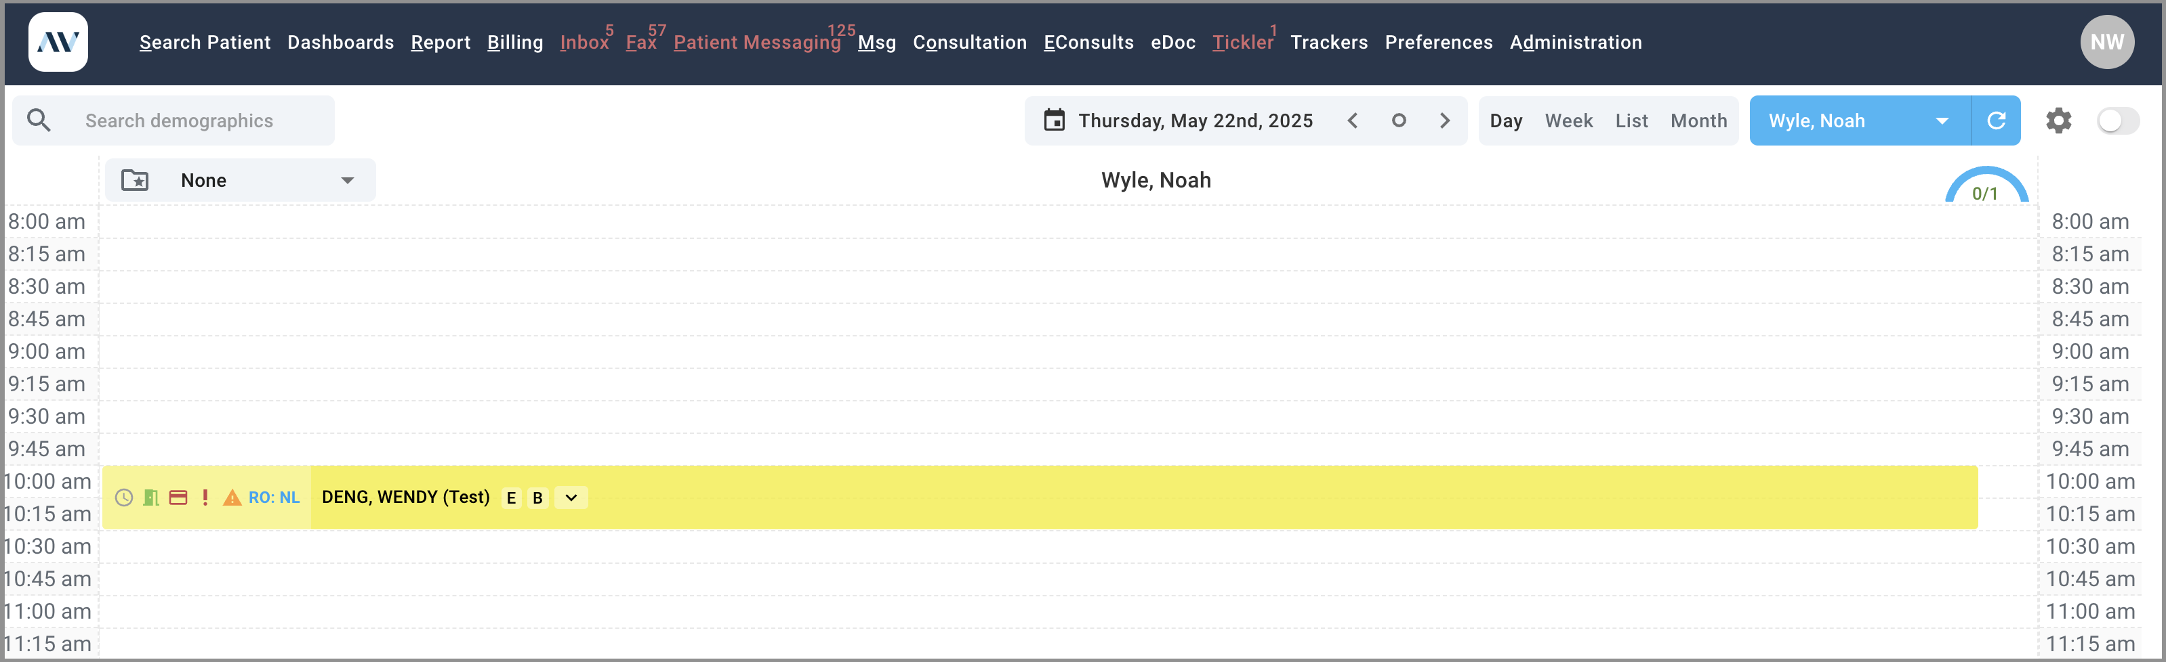Click the appointment clock status icon
Viewport: 2166px width, 662px height.
[123, 498]
